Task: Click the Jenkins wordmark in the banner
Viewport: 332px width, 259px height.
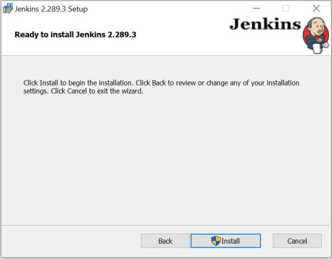Action: [x=265, y=24]
